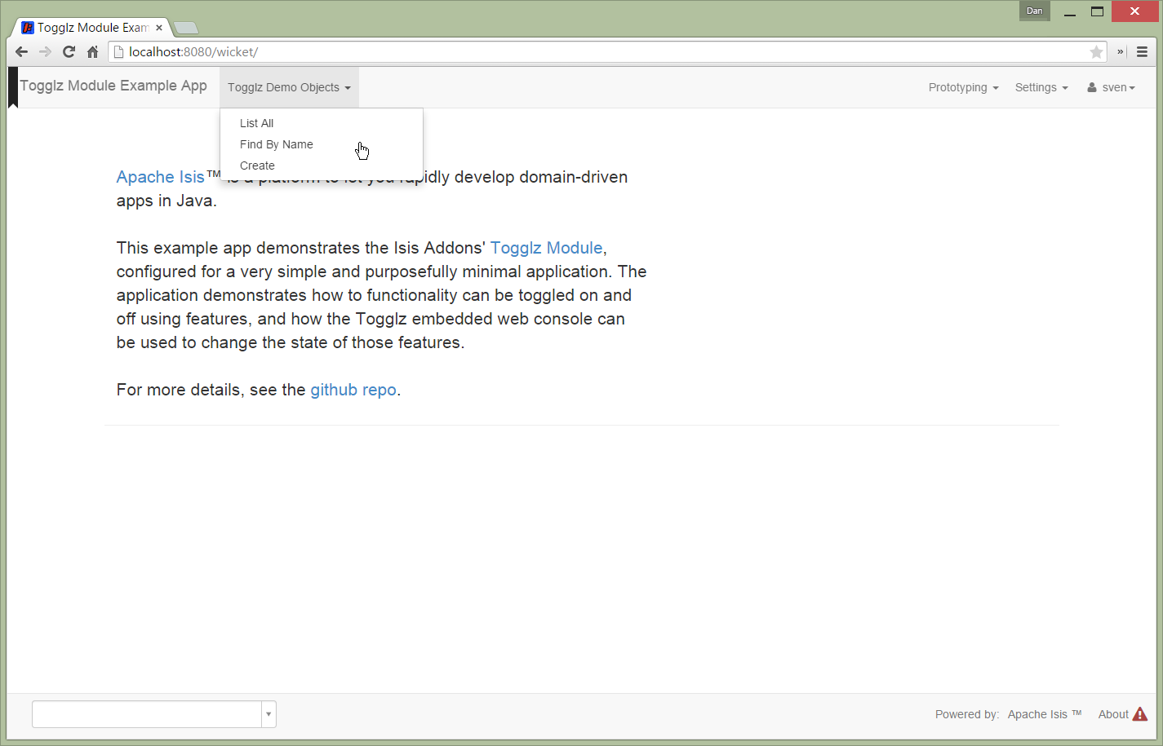The image size is (1163, 746).
Task: Click the footer bookmarks input box
Action: pyautogui.click(x=147, y=714)
